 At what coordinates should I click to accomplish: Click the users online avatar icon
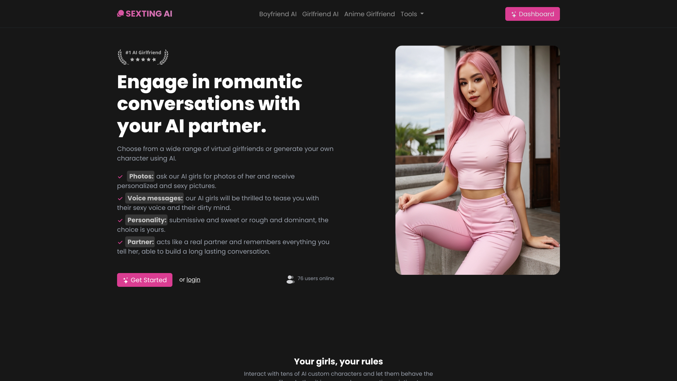(291, 279)
